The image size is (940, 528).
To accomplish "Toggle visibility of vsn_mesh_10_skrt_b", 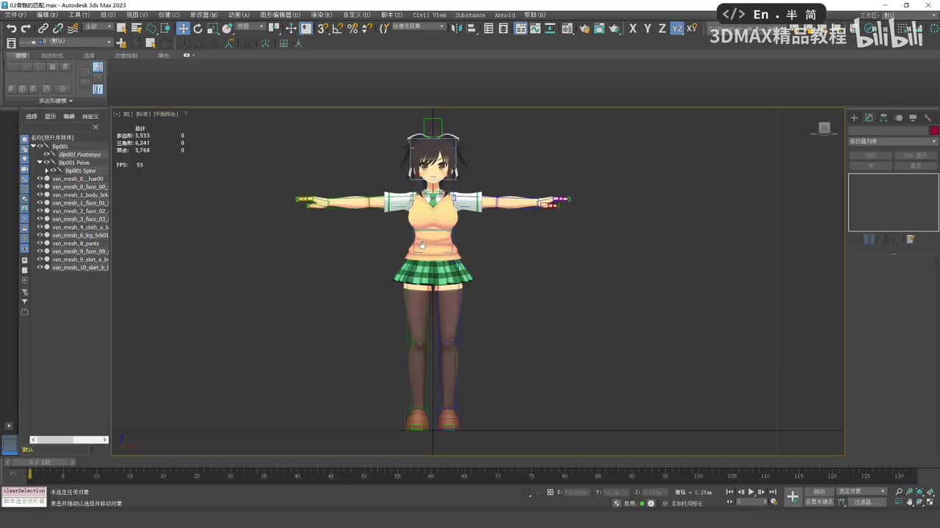I will (x=40, y=268).
